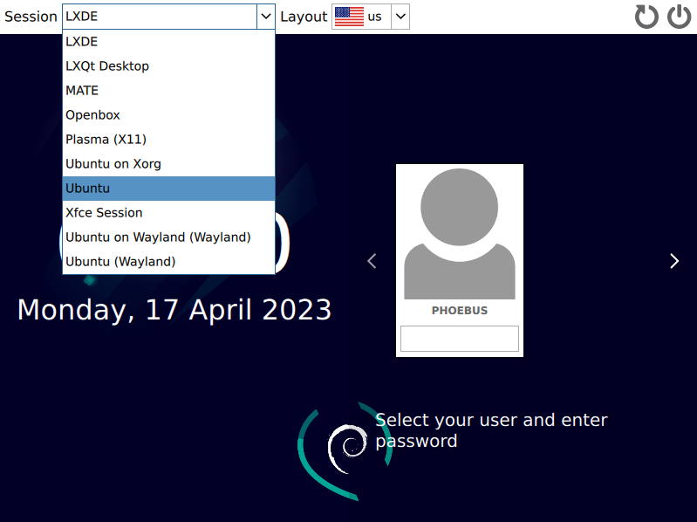This screenshot has height=522, width=697.
Task: Open the Session dropdown arrow
Action: pyautogui.click(x=266, y=17)
